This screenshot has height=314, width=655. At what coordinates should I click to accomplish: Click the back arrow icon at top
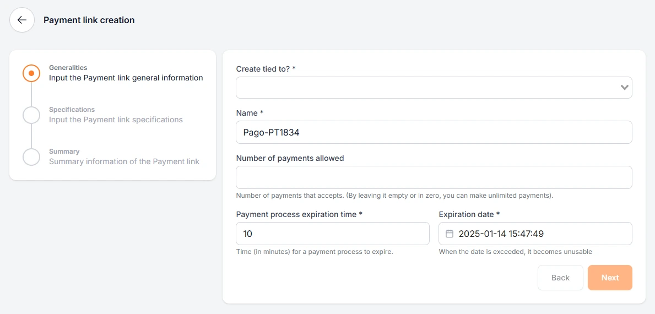[22, 20]
